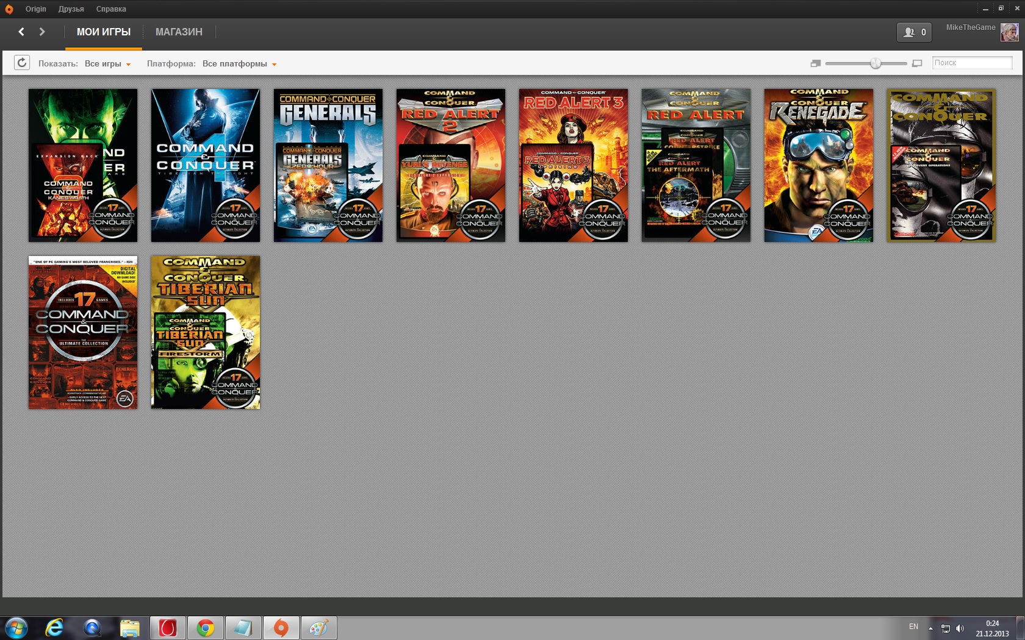The width and height of the screenshot is (1025, 640).
Task: Go forward with the right arrow
Action: (x=42, y=32)
